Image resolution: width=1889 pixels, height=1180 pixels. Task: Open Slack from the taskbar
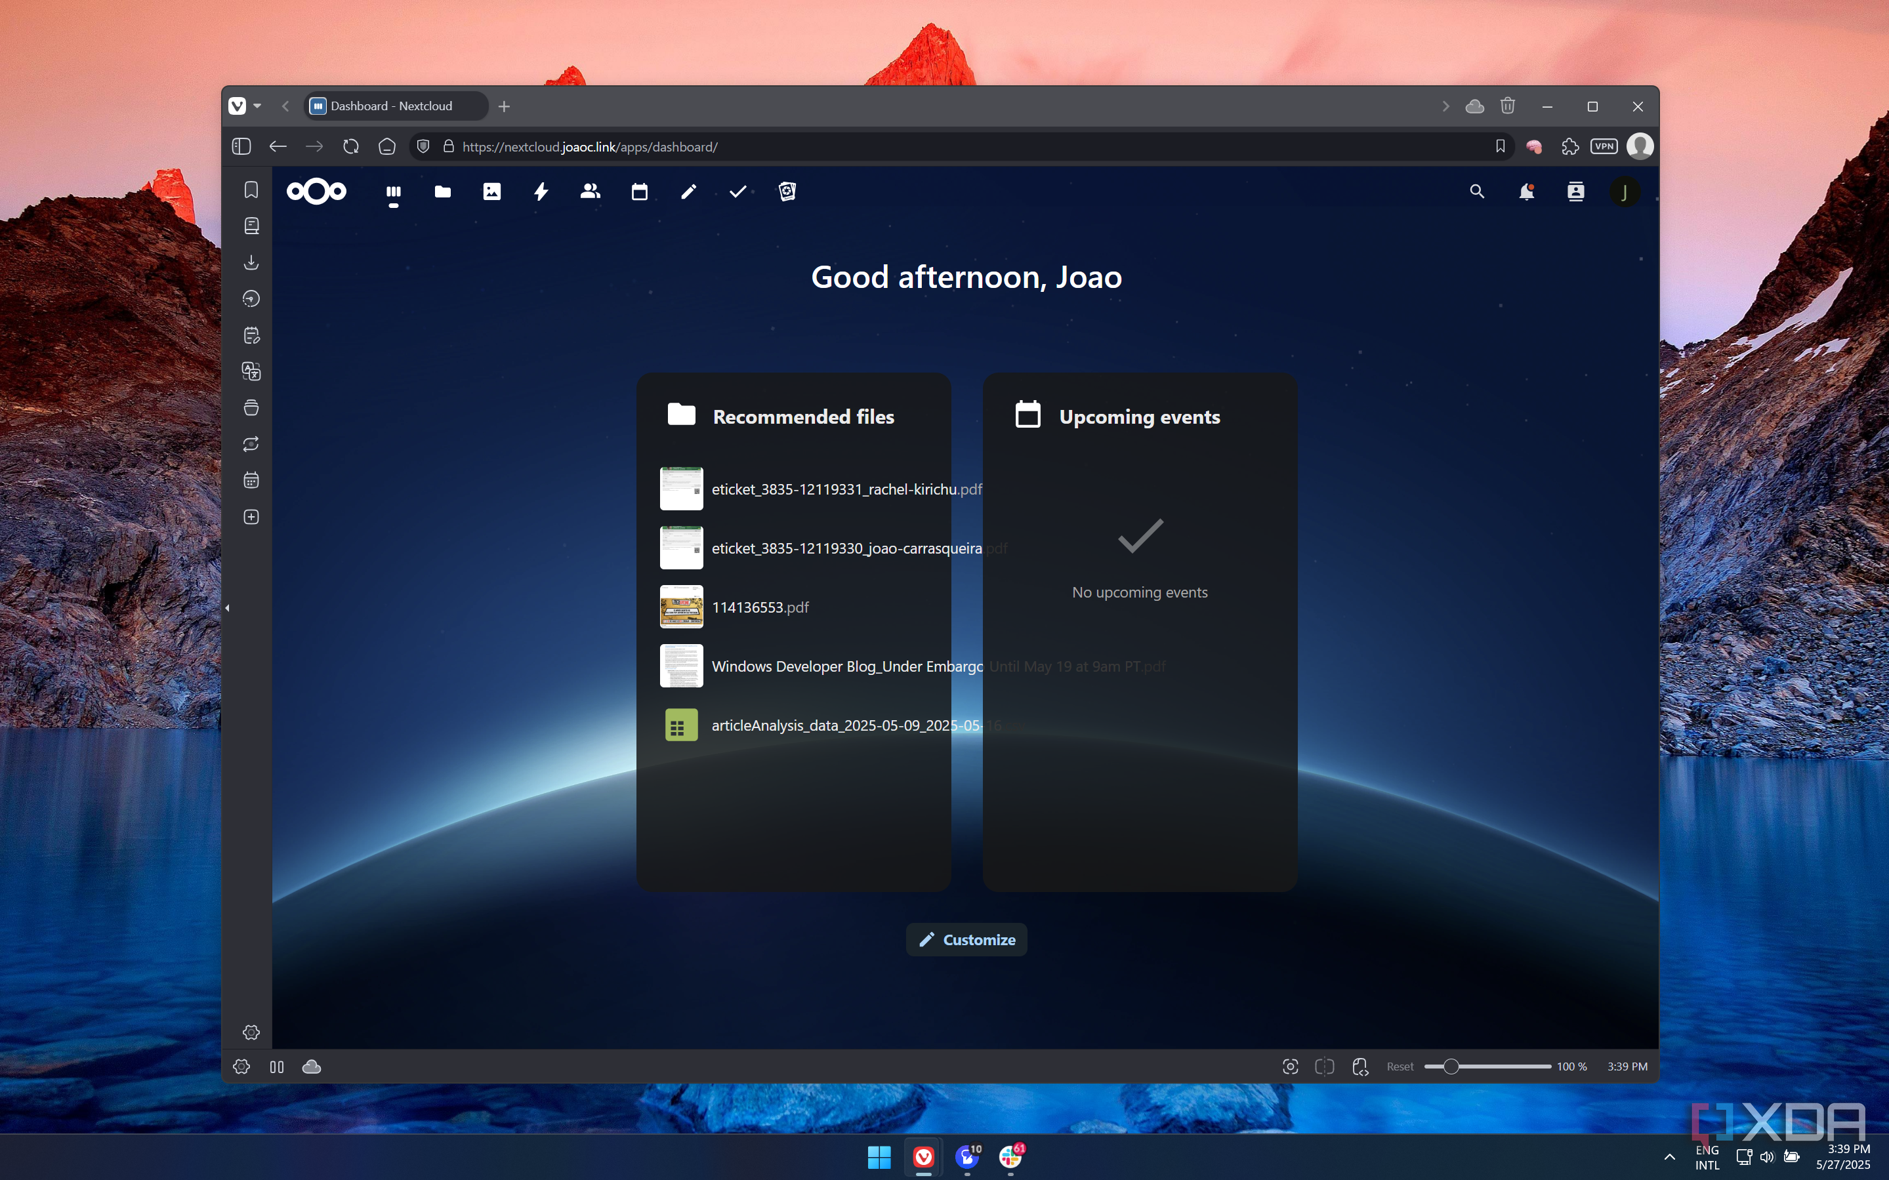click(1011, 1156)
